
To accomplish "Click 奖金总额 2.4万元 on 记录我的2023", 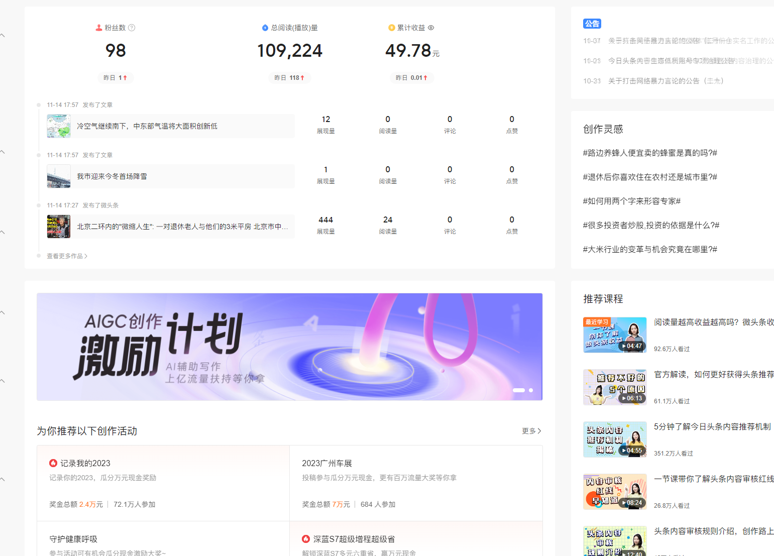I will [76, 504].
